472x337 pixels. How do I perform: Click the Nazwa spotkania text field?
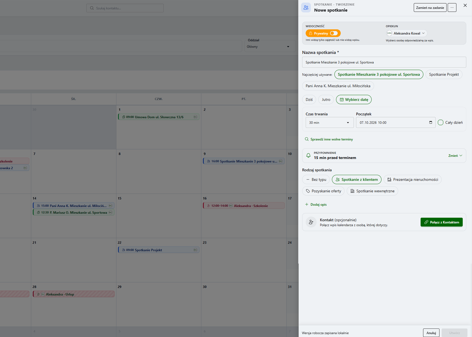[x=384, y=62]
